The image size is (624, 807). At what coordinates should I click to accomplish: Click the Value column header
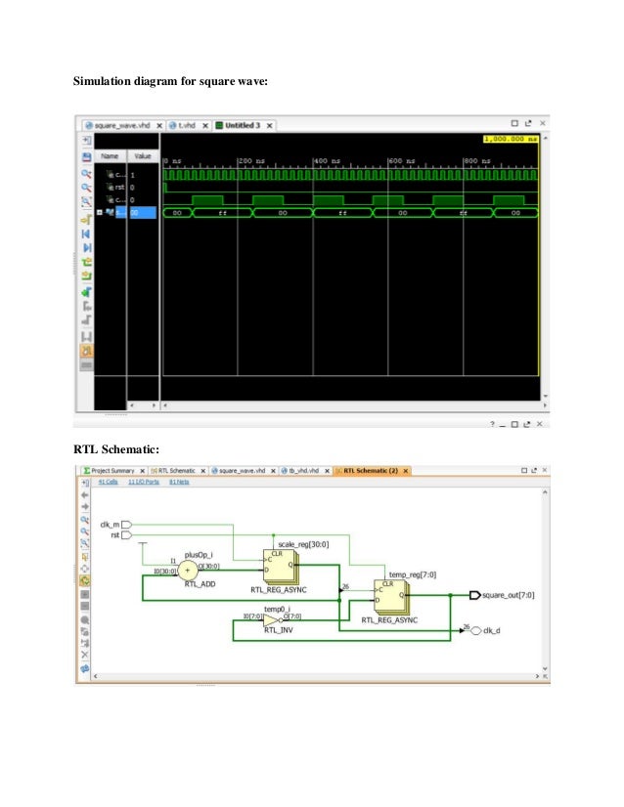[x=143, y=156]
